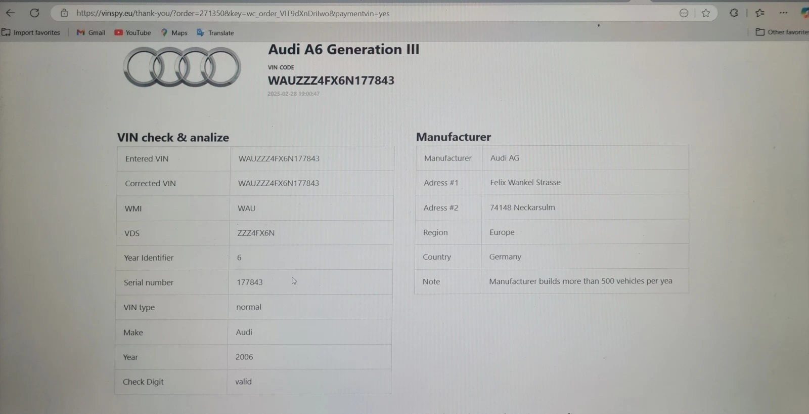Click the Entered VIN value cell
Image resolution: width=809 pixels, height=414 pixels.
312,158
